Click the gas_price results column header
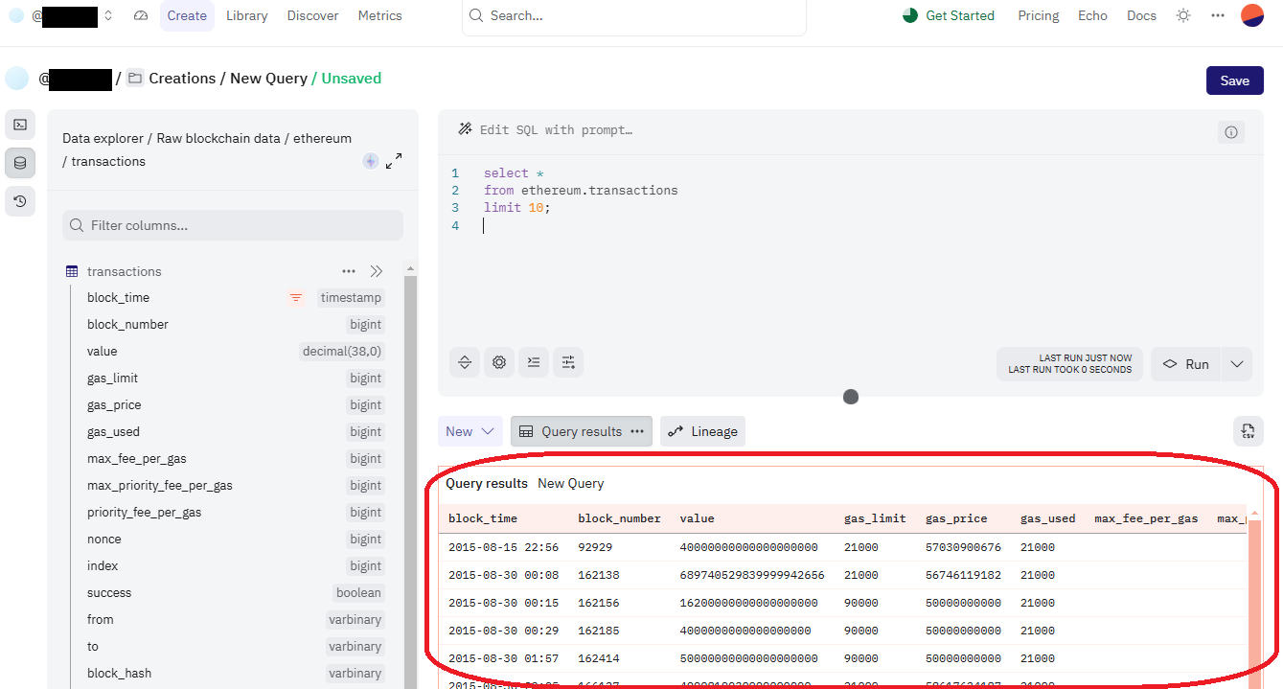Image resolution: width=1283 pixels, height=689 pixels. coord(956,518)
